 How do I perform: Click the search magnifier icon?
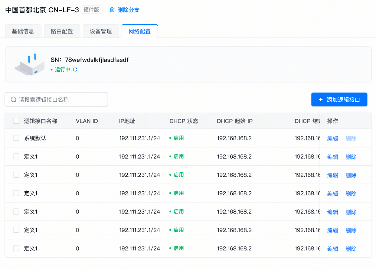pos(14,100)
